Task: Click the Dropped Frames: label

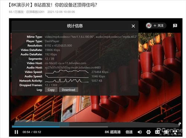Action: [x=31, y=85]
